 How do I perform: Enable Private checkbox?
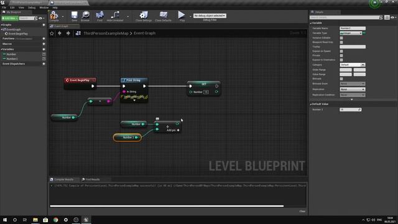pos(341,55)
